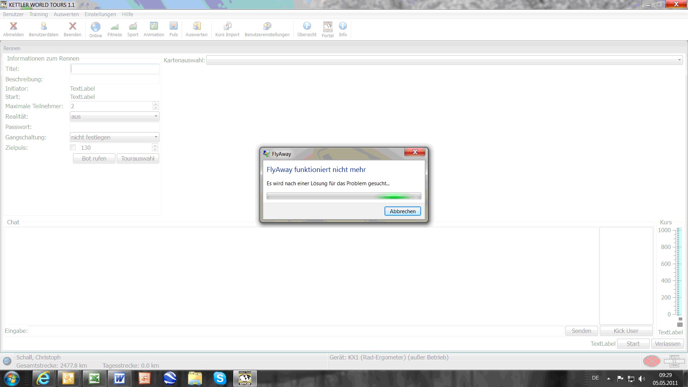Click the Übersicht toolbar icon
The width and height of the screenshot is (688, 387).
(307, 29)
